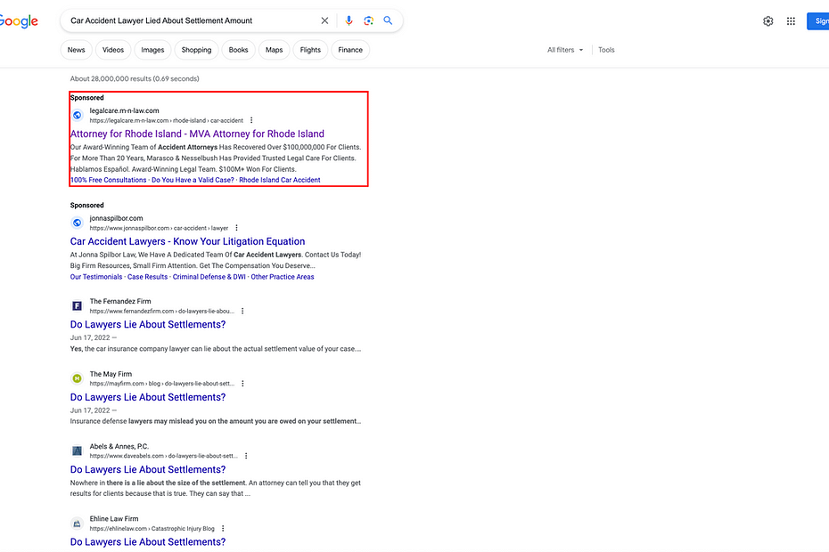The image size is (829, 552).
Task: Click The May Firm green favicon
Action: (78, 378)
